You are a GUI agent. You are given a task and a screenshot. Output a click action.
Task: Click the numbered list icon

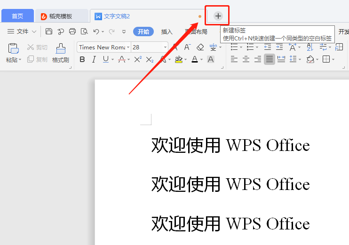pyautogui.click(x=250, y=47)
